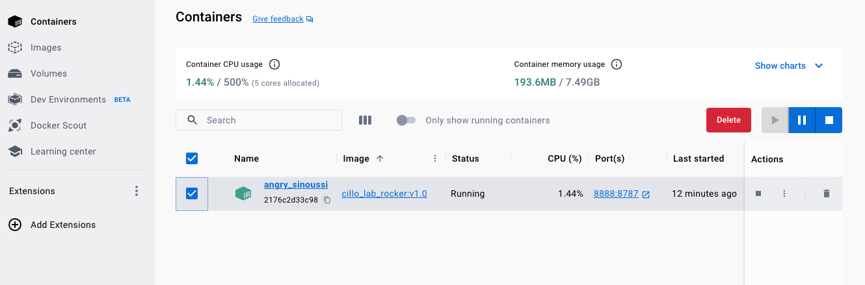Image resolution: width=865 pixels, height=285 pixels.
Task: Open Dev Environments in sidebar
Action: pos(68,99)
